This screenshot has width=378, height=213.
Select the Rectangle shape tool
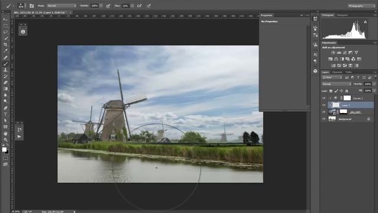click(x=5, y=127)
